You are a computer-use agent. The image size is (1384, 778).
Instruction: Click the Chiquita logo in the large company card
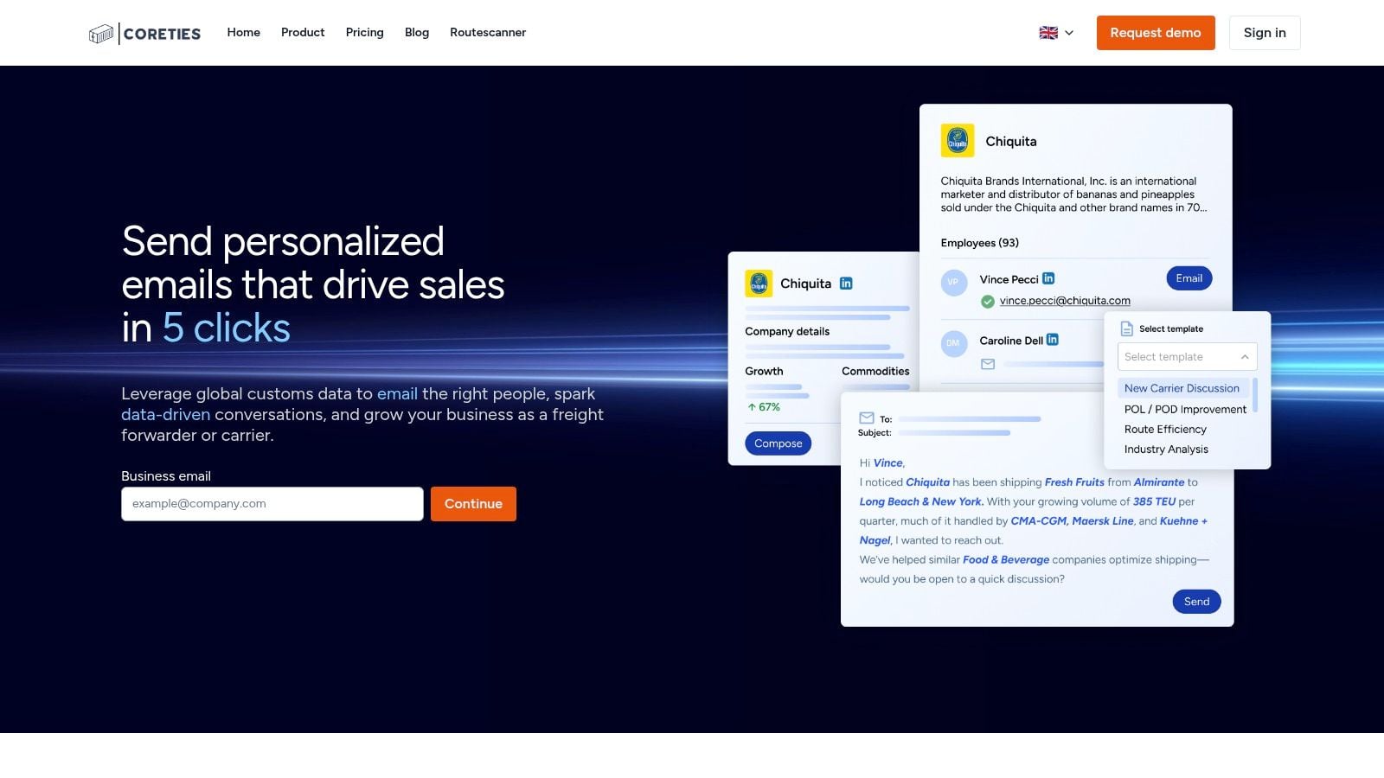click(958, 140)
